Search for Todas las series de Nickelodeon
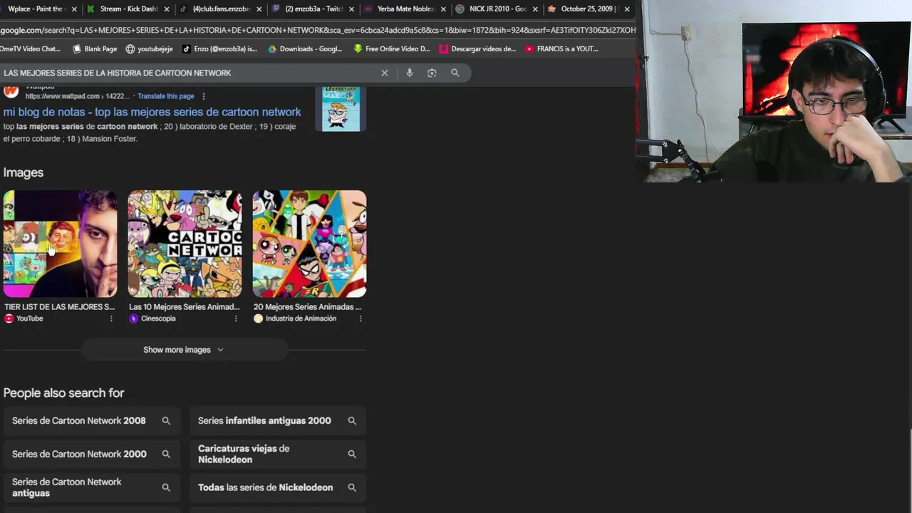 (x=278, y=487)
